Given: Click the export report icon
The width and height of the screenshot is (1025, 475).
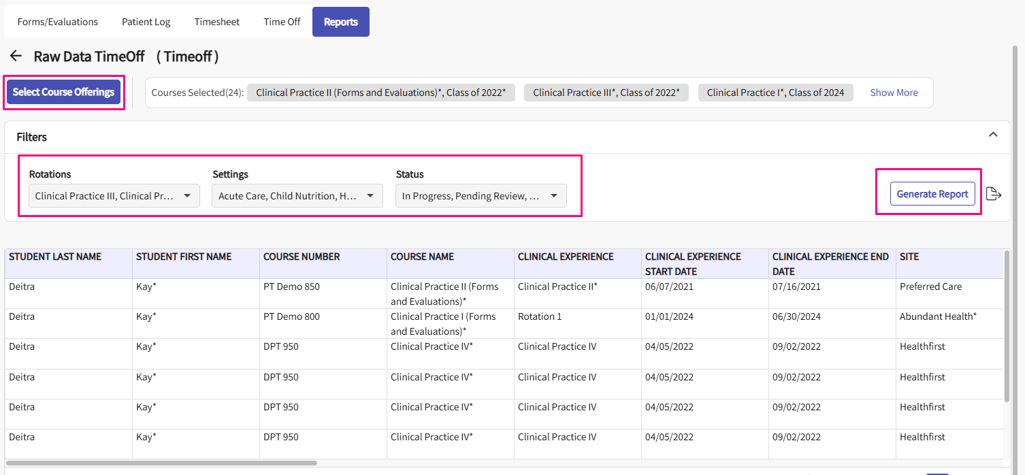Looking at the screenshot, I should [x=994, y=194].
